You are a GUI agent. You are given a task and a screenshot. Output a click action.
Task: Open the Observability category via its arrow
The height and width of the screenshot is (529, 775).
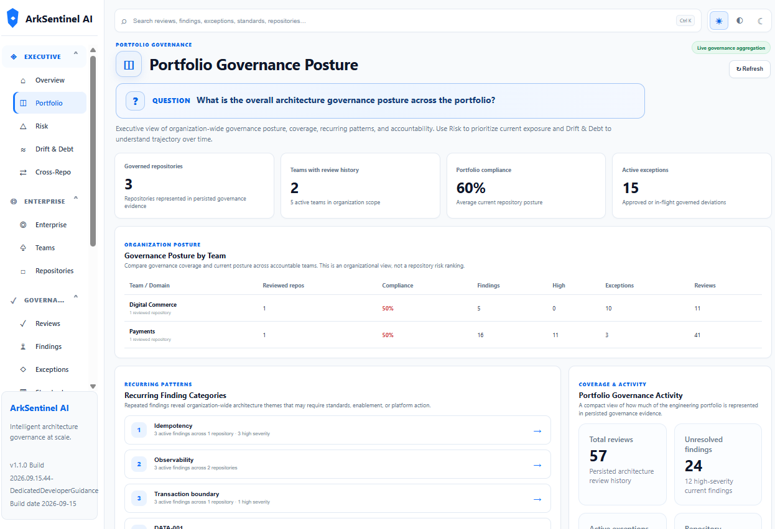537,464
